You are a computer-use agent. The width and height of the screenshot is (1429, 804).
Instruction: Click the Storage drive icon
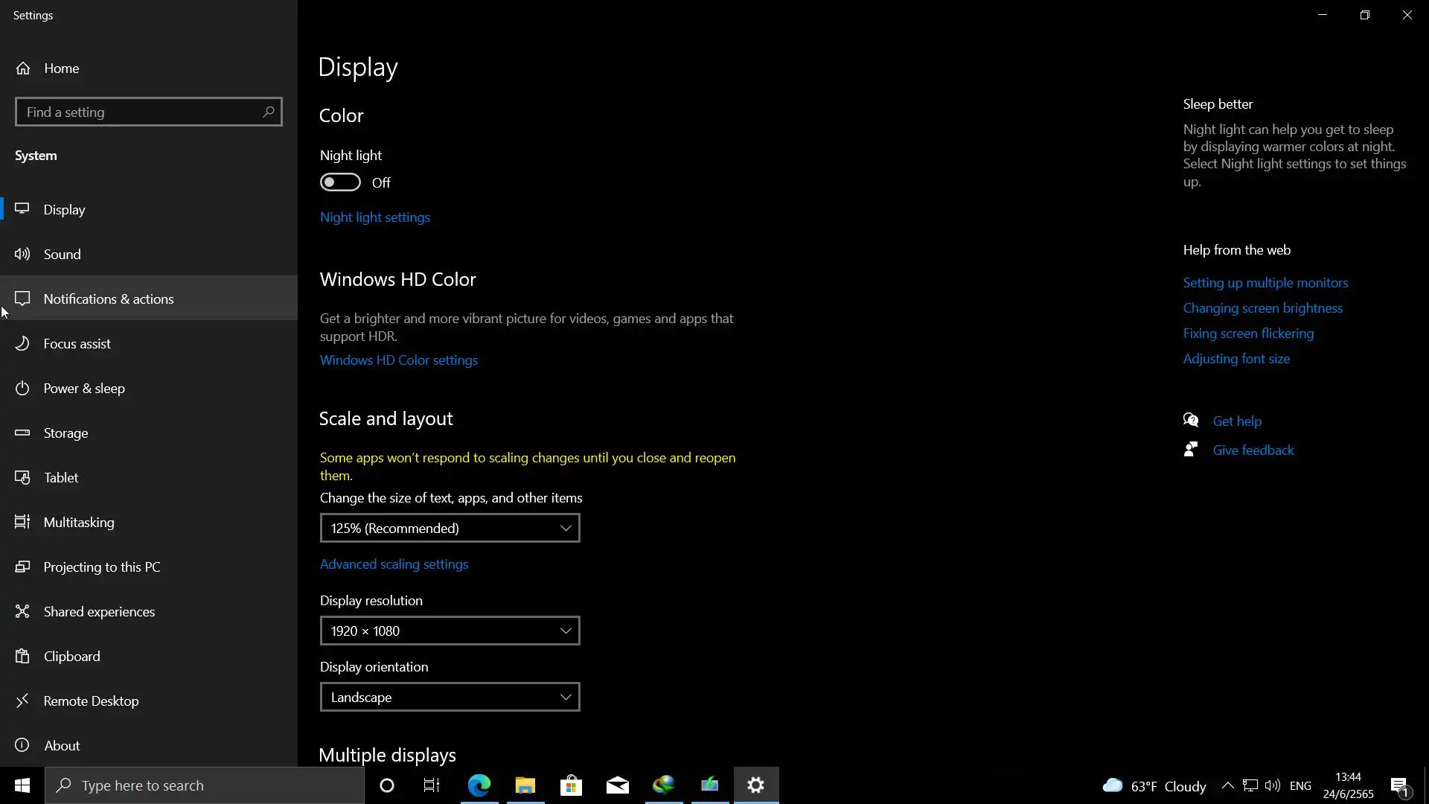22,433
